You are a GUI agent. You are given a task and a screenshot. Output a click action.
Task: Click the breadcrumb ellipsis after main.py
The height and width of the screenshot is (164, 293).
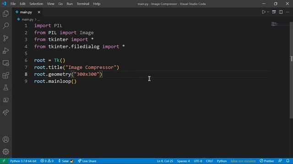point(38,19)
